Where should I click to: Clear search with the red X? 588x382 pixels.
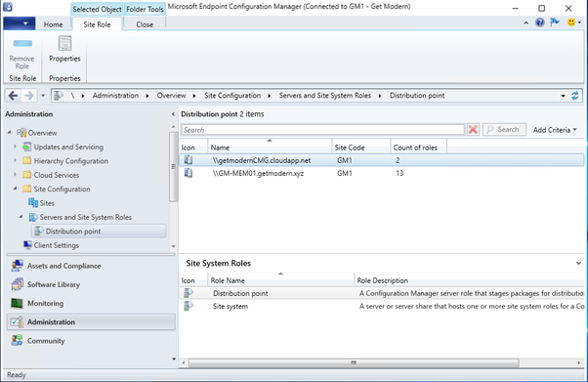pos(473,130)
